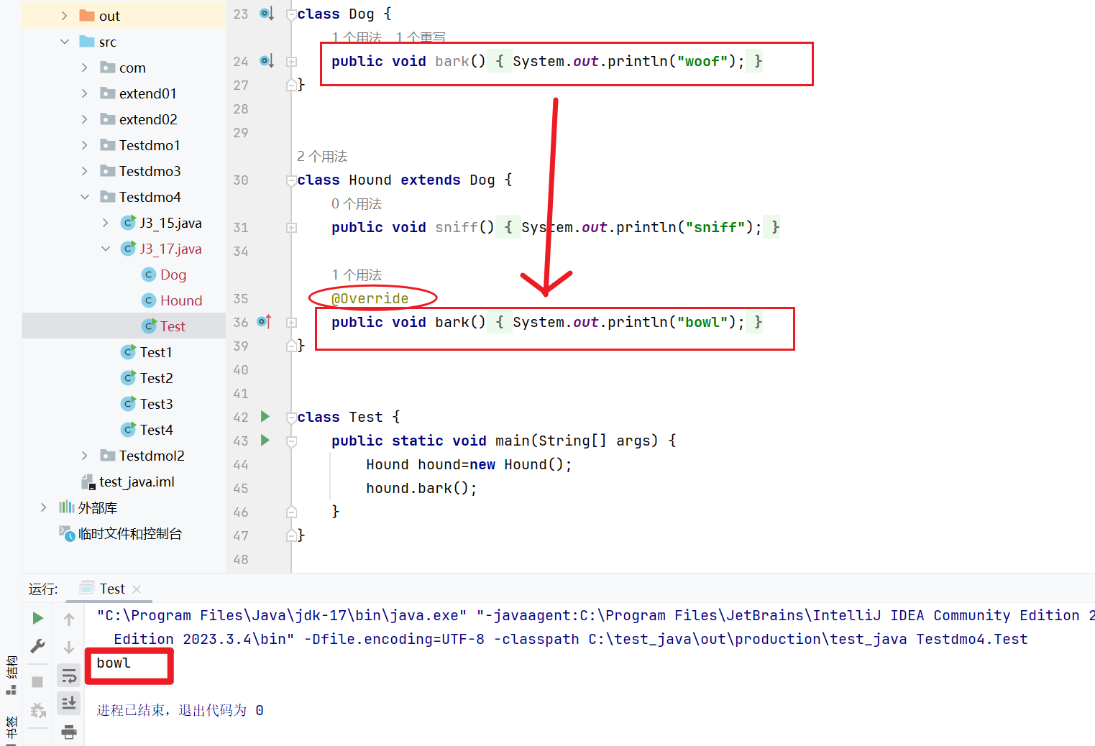Image resolution: width=1095 pixels, height=746 pixels.
Task: Toggle soft-wrap in the console
Action: coord(69,676)
